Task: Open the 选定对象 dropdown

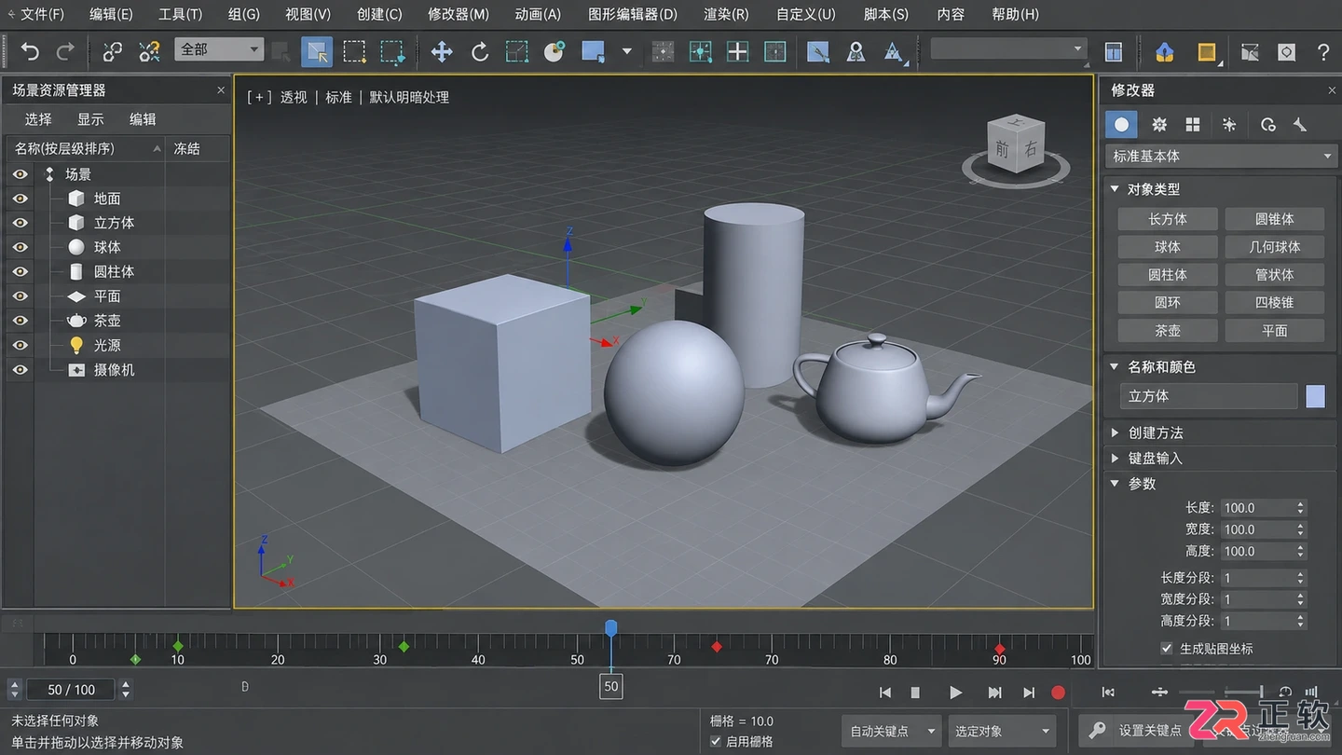Action: 1002,731
